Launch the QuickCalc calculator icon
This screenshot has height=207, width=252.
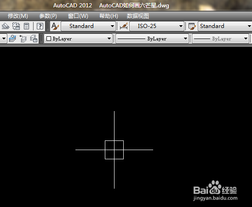click(26, 26)
